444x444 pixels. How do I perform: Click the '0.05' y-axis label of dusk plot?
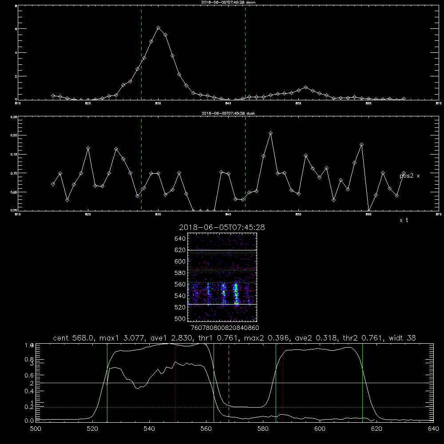[14, 192]
